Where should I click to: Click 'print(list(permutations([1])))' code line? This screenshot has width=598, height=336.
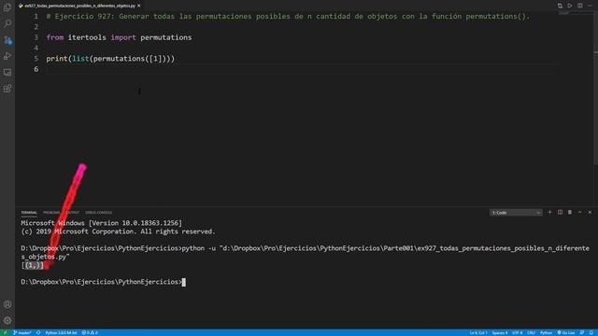click(110, 58)
